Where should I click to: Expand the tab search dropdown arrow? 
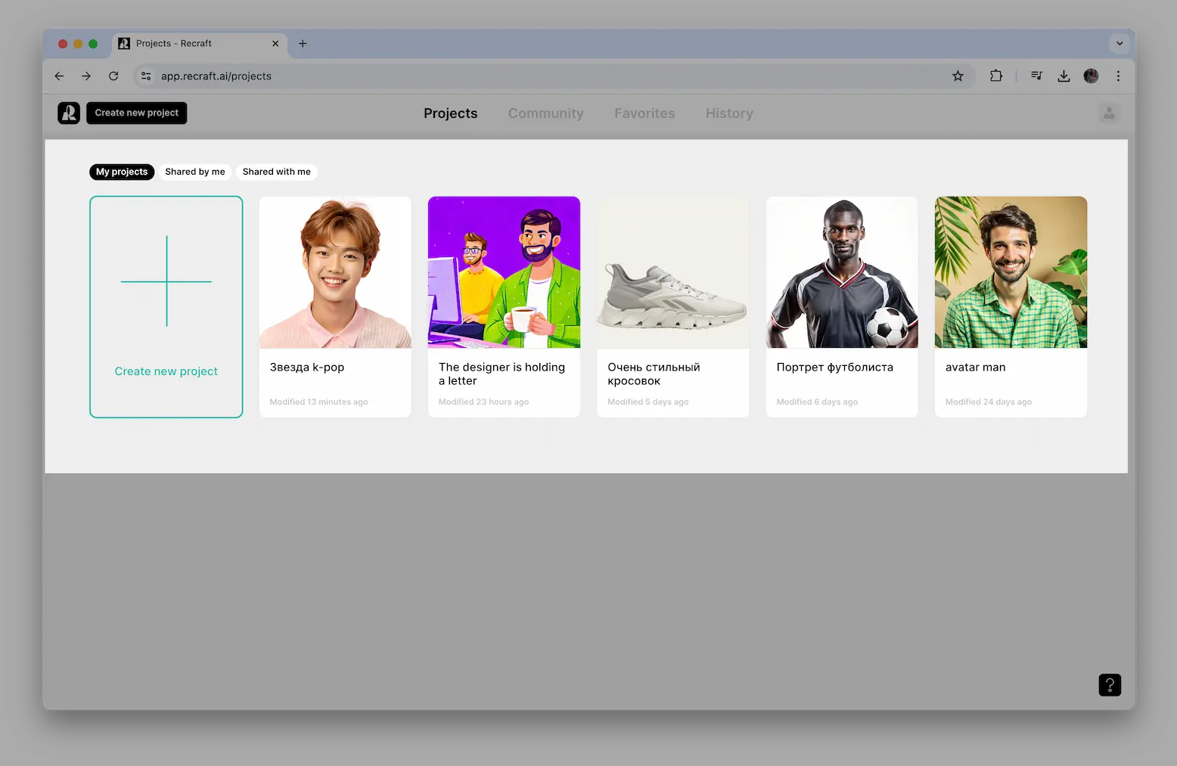tap(1120, 44)
